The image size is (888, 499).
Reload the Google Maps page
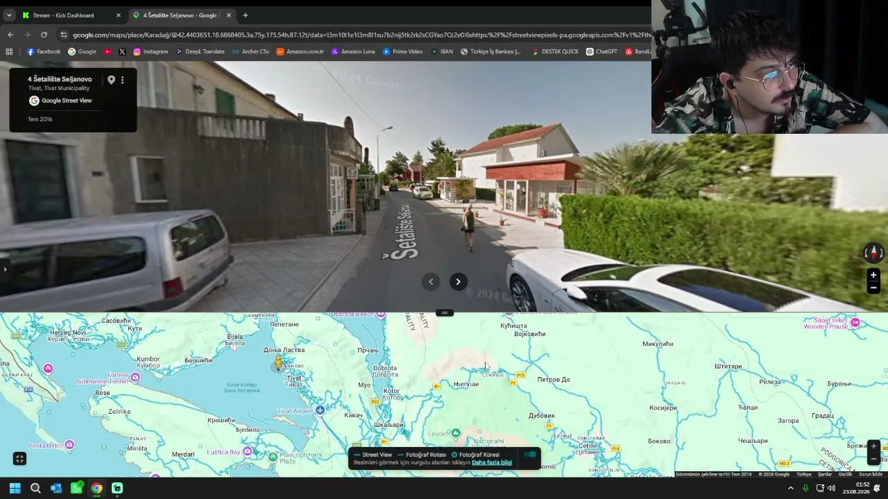point(44,35)
